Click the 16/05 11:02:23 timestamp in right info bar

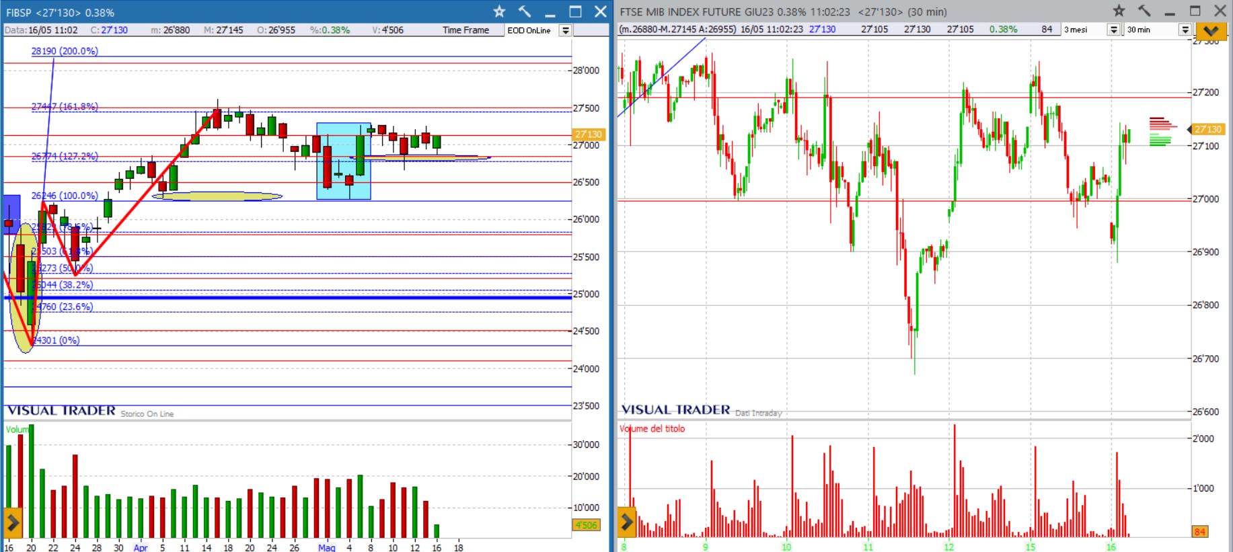coord(772,30)
